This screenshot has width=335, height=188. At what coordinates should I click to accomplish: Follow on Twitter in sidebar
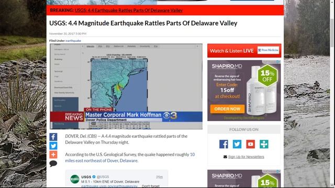coord(237,144)
